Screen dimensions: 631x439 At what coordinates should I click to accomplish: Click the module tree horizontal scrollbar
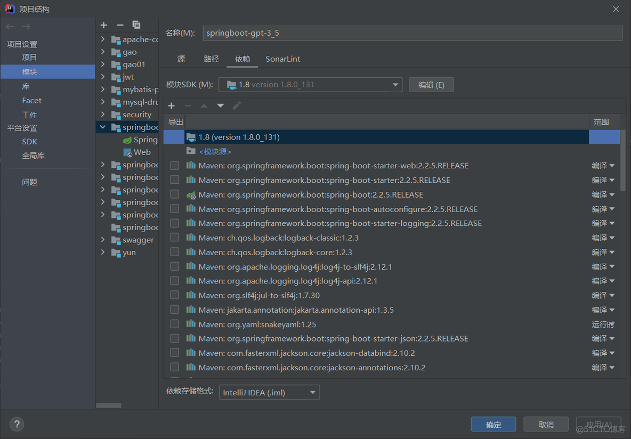(109, 405)
